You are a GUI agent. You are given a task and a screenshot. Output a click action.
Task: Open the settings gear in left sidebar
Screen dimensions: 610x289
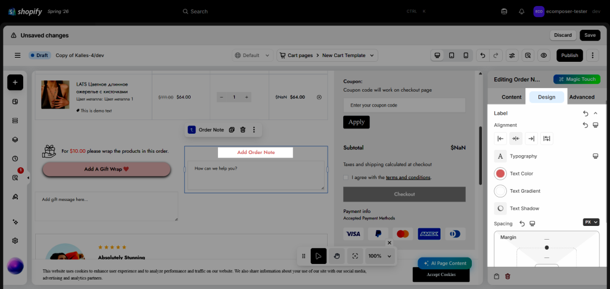point(15,241)
